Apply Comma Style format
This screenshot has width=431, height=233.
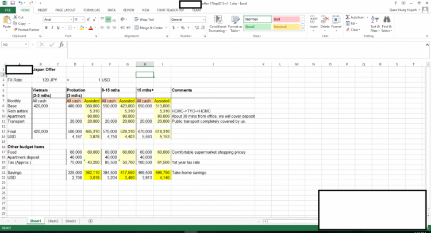(188, 28)
